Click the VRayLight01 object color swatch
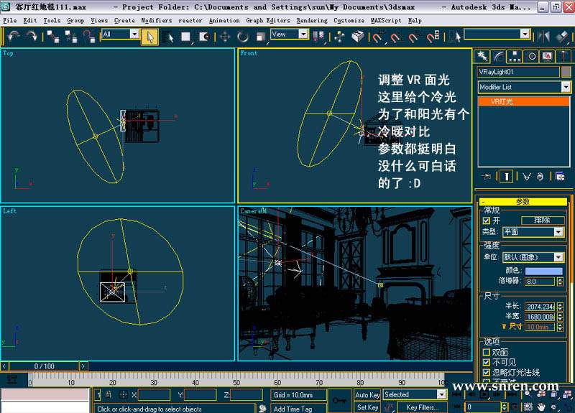The height and width of the screenshot is (413, 575). coord(566,72)
